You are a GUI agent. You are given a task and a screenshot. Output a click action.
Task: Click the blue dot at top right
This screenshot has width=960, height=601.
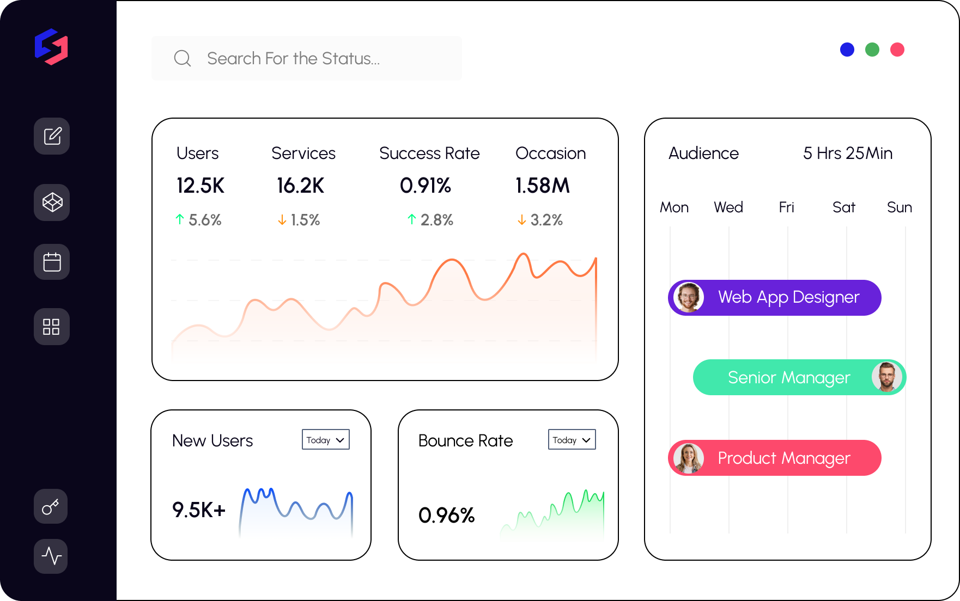(x=847, y=50)
